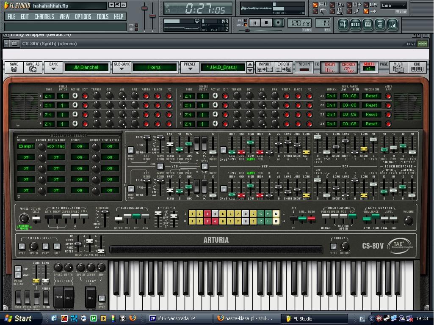Click the arpeggiator MODE slider
434x326 pixels.
pos(78,244)
